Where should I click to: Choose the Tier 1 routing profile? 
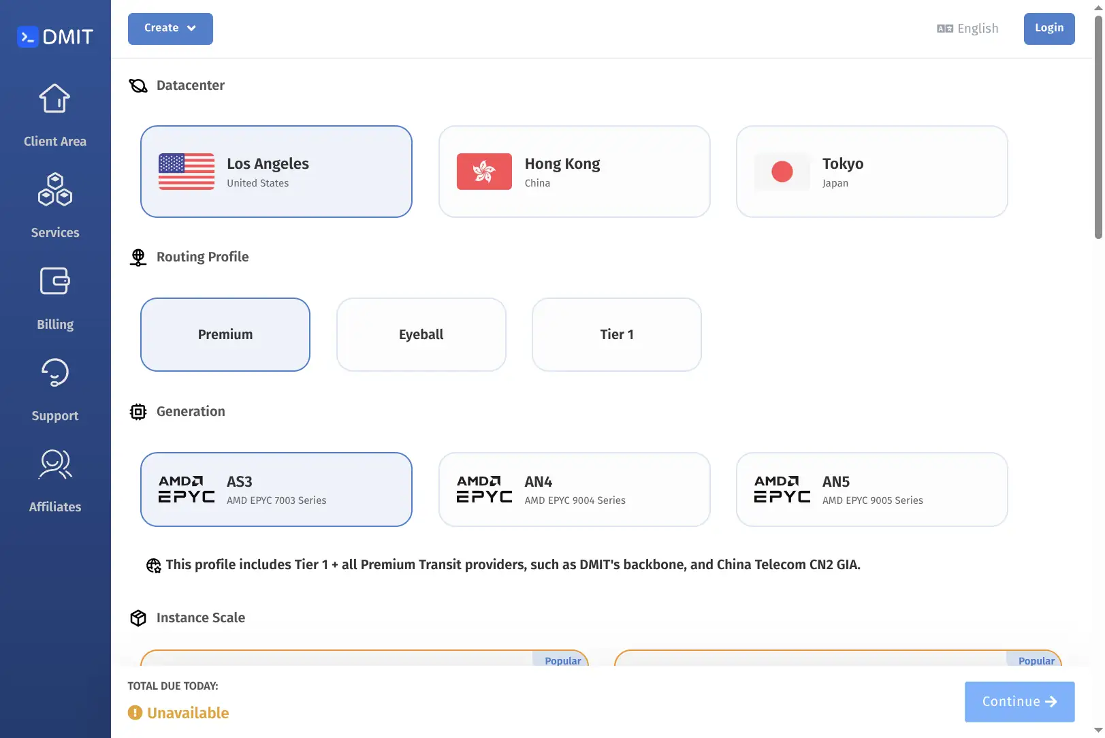point(617,334)
